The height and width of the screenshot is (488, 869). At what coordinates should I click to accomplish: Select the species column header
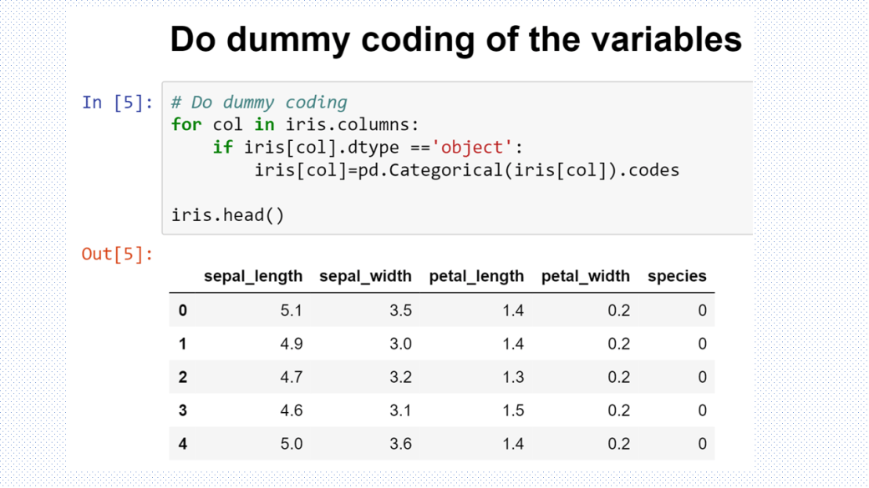click(677, 275)
